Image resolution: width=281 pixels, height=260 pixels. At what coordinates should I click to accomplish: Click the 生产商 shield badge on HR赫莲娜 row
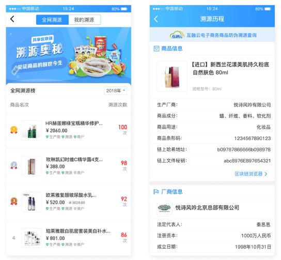click(x=53, y=137)
